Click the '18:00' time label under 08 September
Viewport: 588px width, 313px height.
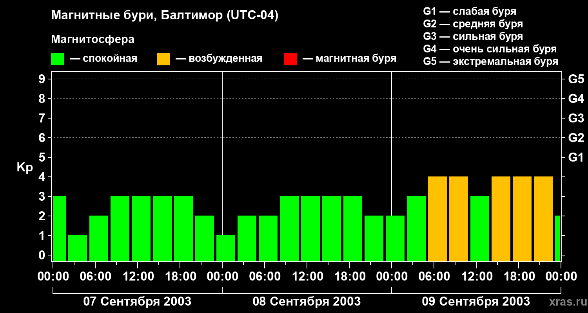pyautogui.click(x=349, y=277)
